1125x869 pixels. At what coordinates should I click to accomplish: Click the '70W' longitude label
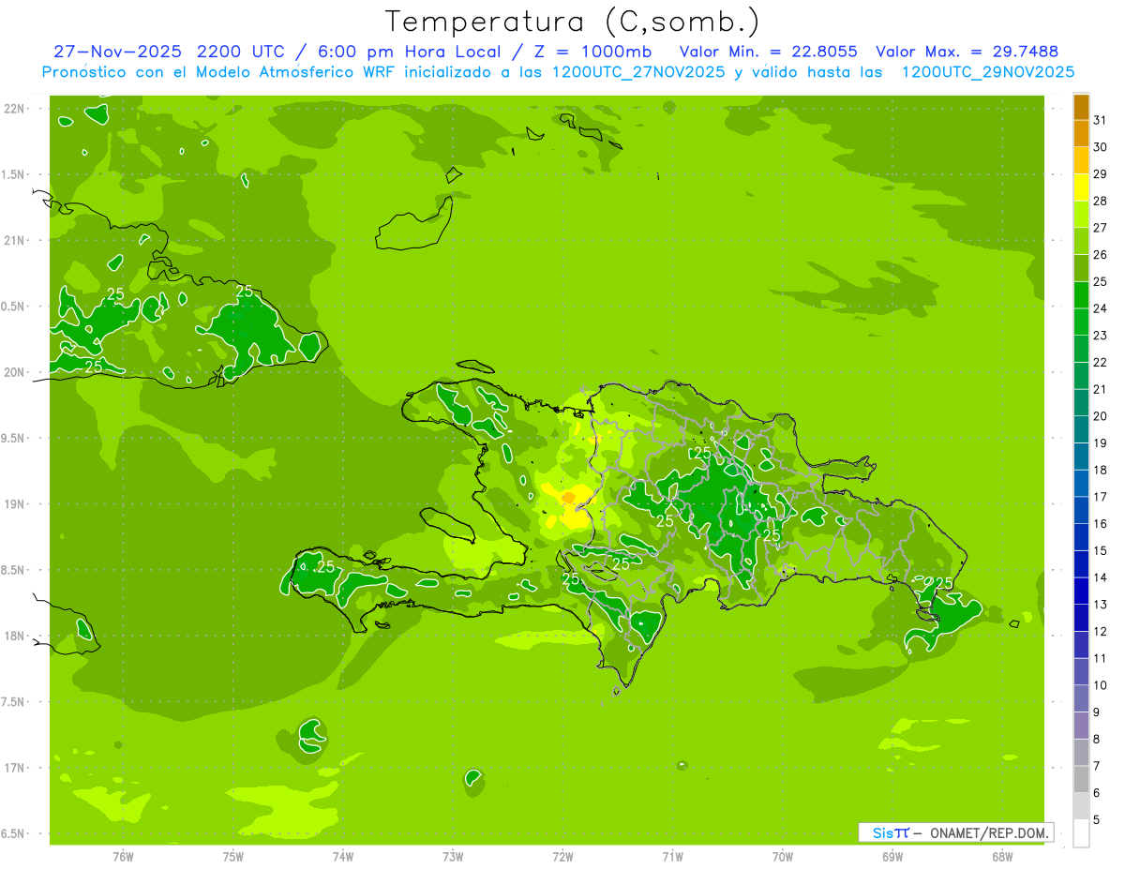click(x=783, y=857)
